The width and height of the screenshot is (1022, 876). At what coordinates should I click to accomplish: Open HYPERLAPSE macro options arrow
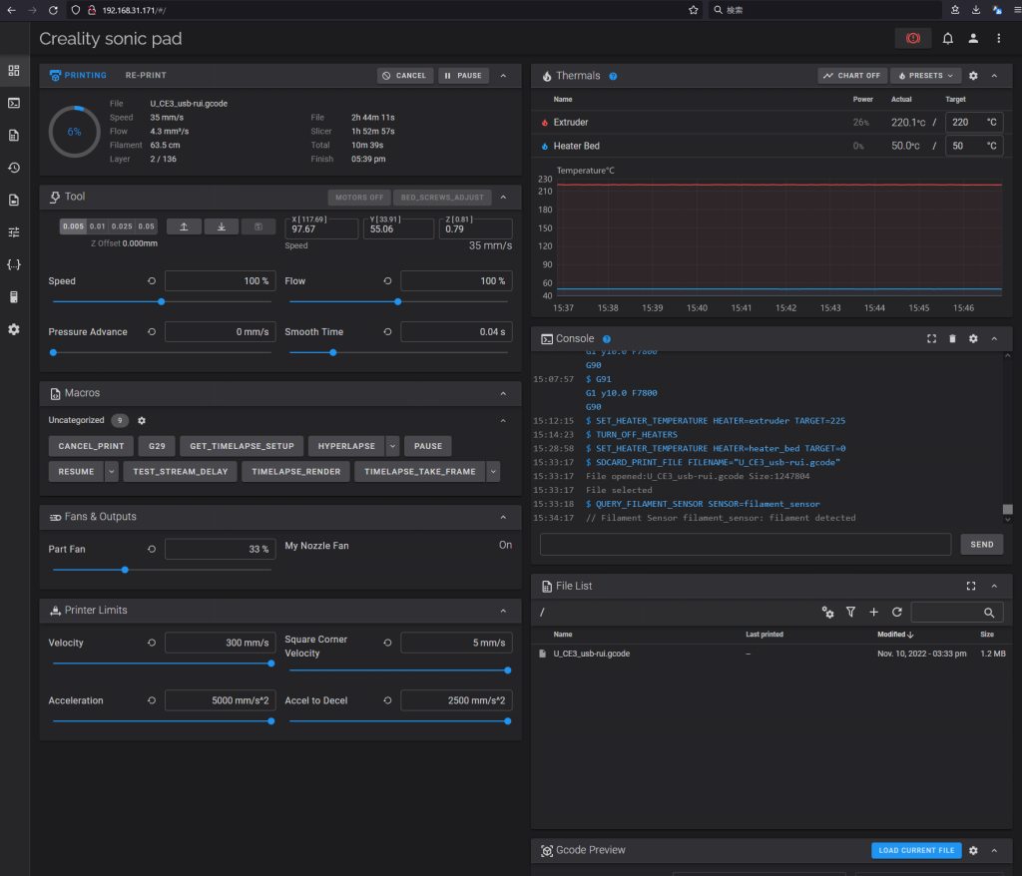392,446
